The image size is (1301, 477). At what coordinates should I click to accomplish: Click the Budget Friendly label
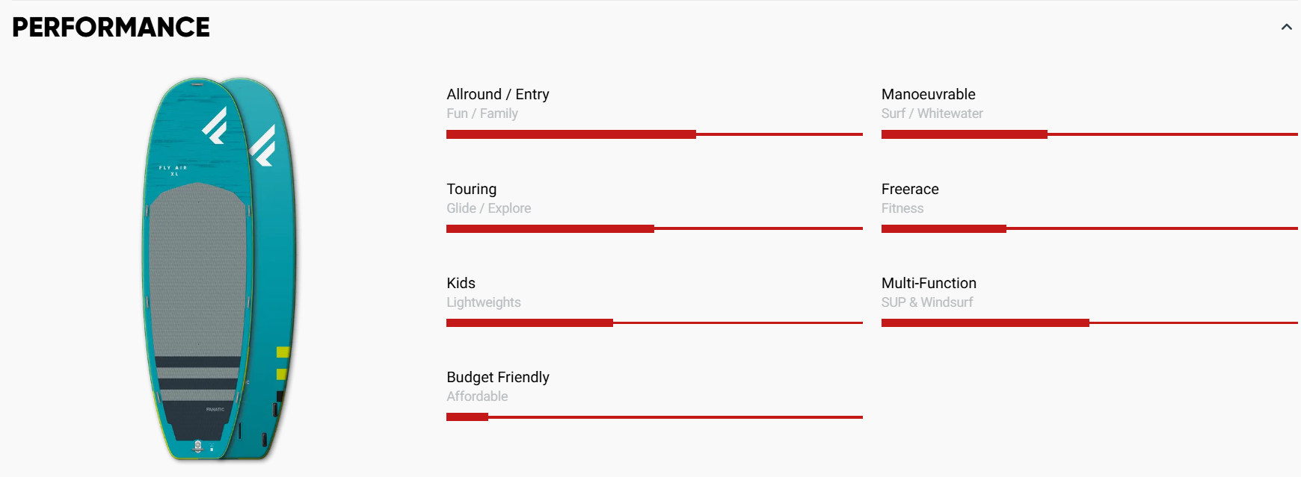(498, 377)
